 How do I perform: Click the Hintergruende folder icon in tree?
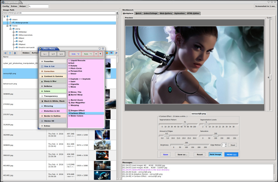14,23
